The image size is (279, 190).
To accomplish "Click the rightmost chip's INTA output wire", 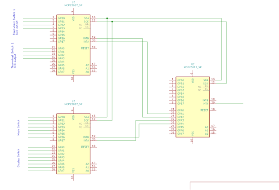I will tap(229, 104).
